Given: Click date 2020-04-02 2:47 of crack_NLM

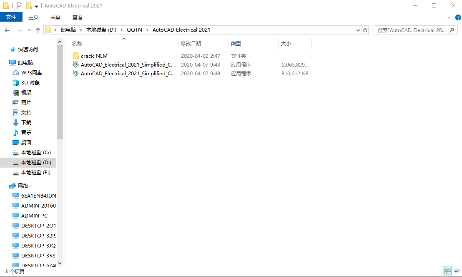Looking at the screenshot, I should (201, 56).
